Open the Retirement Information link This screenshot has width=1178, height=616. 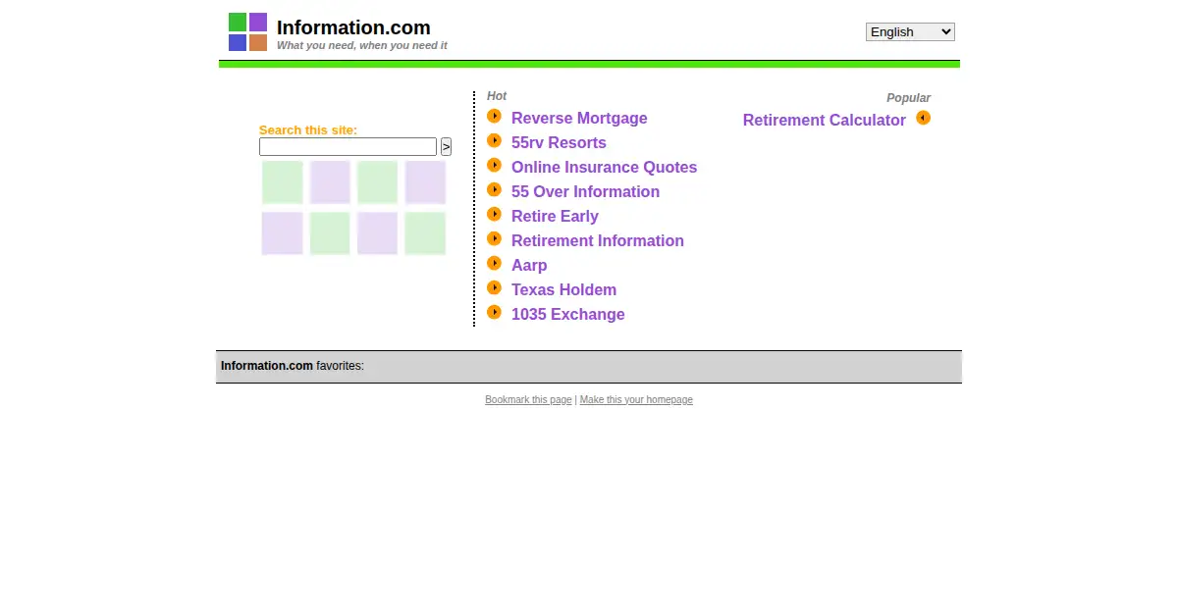tap(598, 241)
